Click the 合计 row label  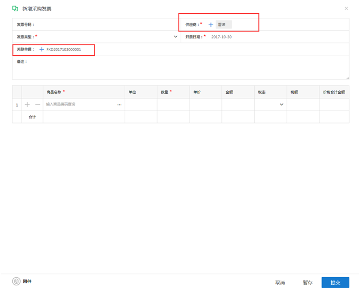tap(32, 117)
